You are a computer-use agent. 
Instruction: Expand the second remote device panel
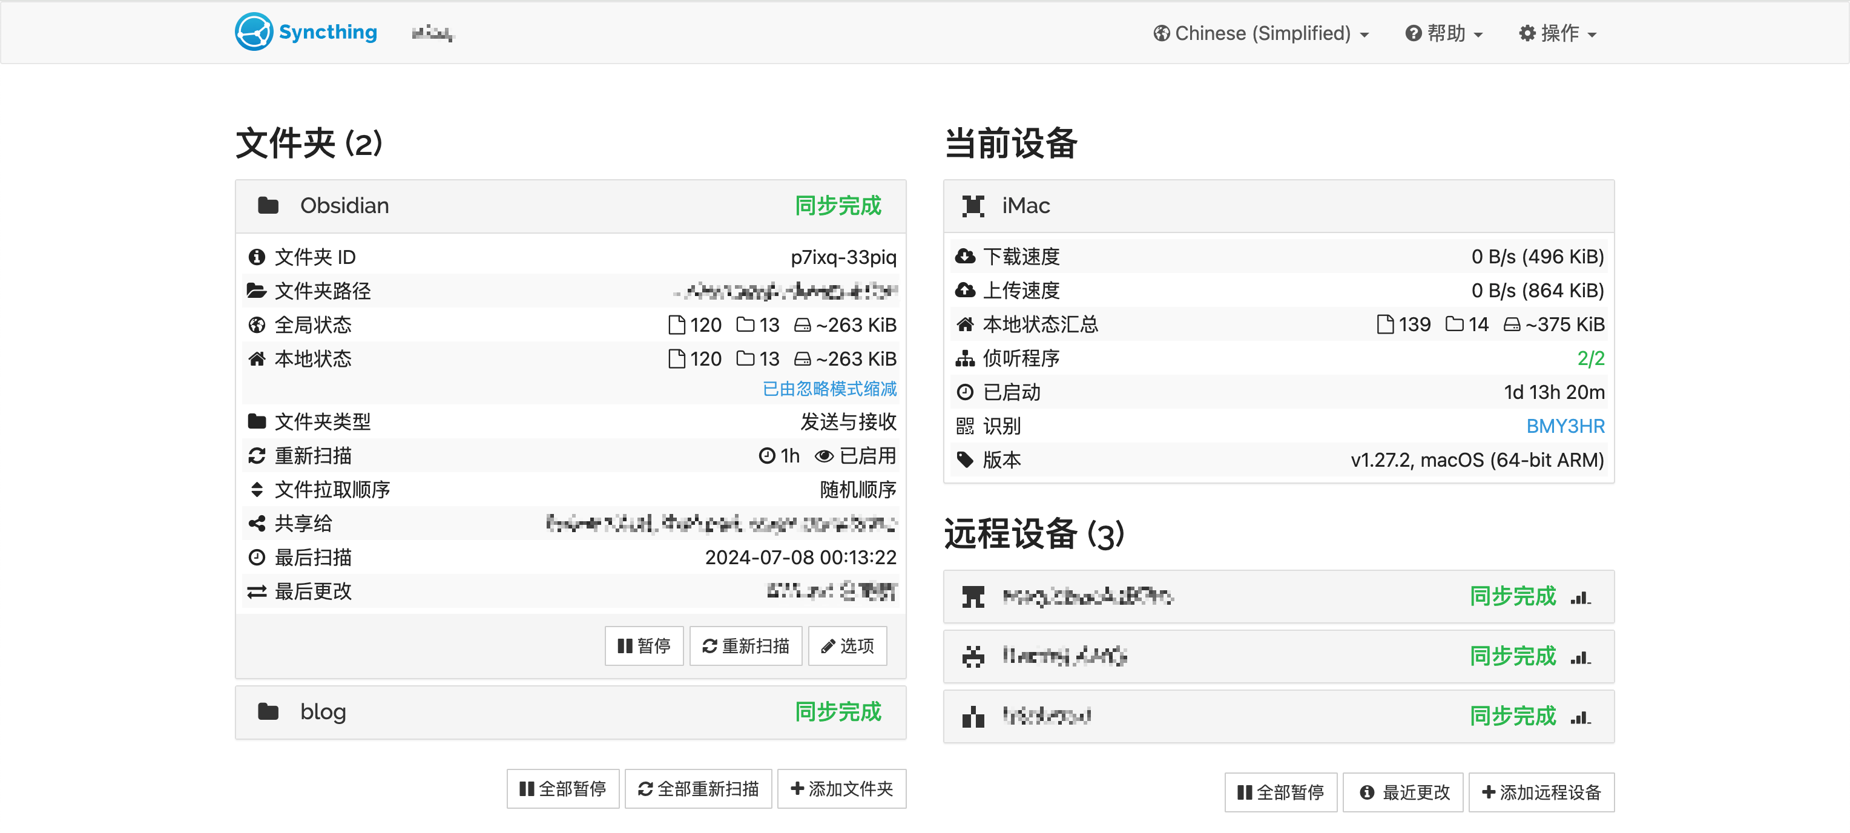(1279, 656)
